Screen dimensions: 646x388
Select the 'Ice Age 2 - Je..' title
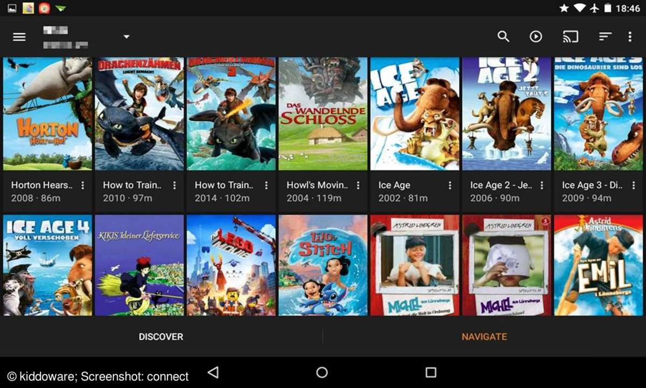click(x=501, y=185)
